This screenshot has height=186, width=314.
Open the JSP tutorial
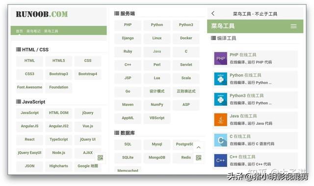click(x=128, y=78)
